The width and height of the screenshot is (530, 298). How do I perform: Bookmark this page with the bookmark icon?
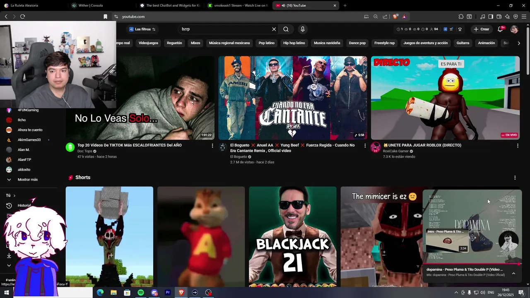click(105, 17)
